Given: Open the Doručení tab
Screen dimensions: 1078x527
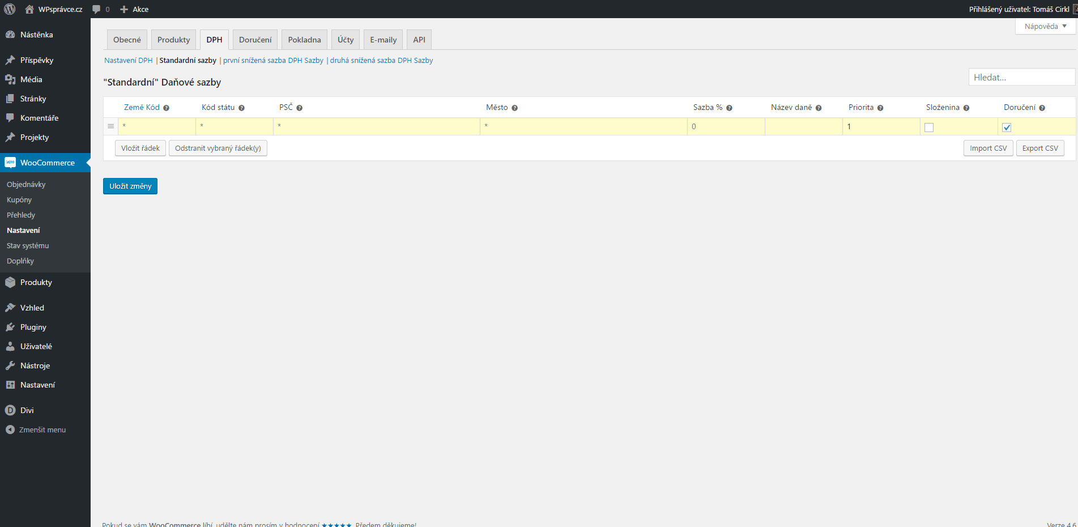Looking at the screenshot, I should pyautogui.click(x=255, y=40).
